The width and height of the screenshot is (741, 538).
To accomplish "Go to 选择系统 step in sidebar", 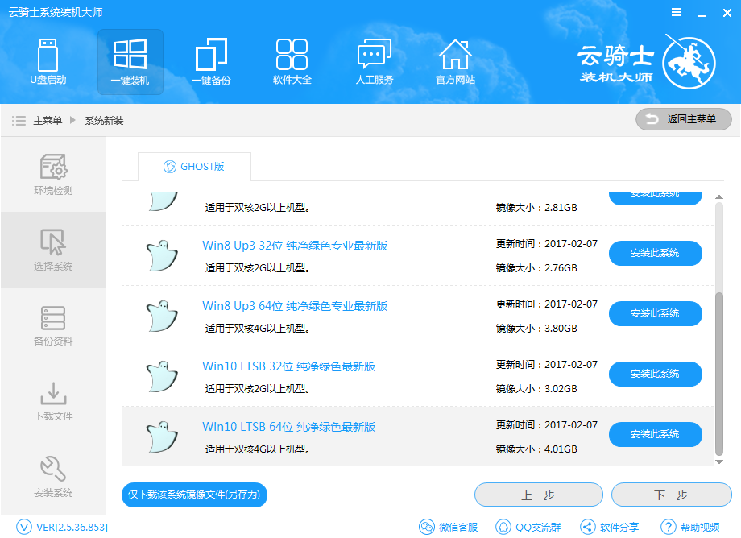I will tap(53, 250).
